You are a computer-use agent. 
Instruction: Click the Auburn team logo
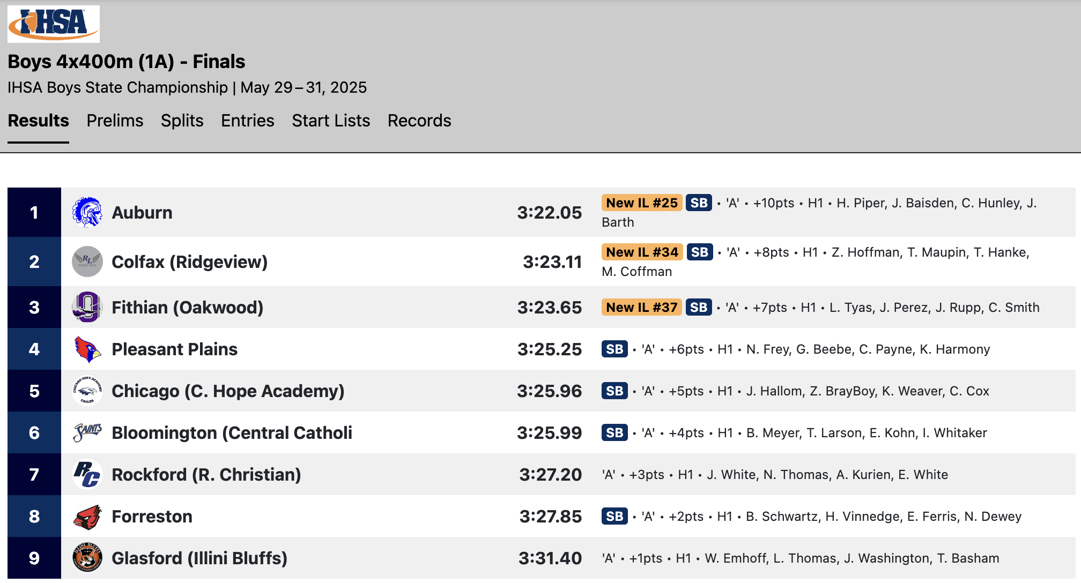pyautogui.click(x=87, y=212)
